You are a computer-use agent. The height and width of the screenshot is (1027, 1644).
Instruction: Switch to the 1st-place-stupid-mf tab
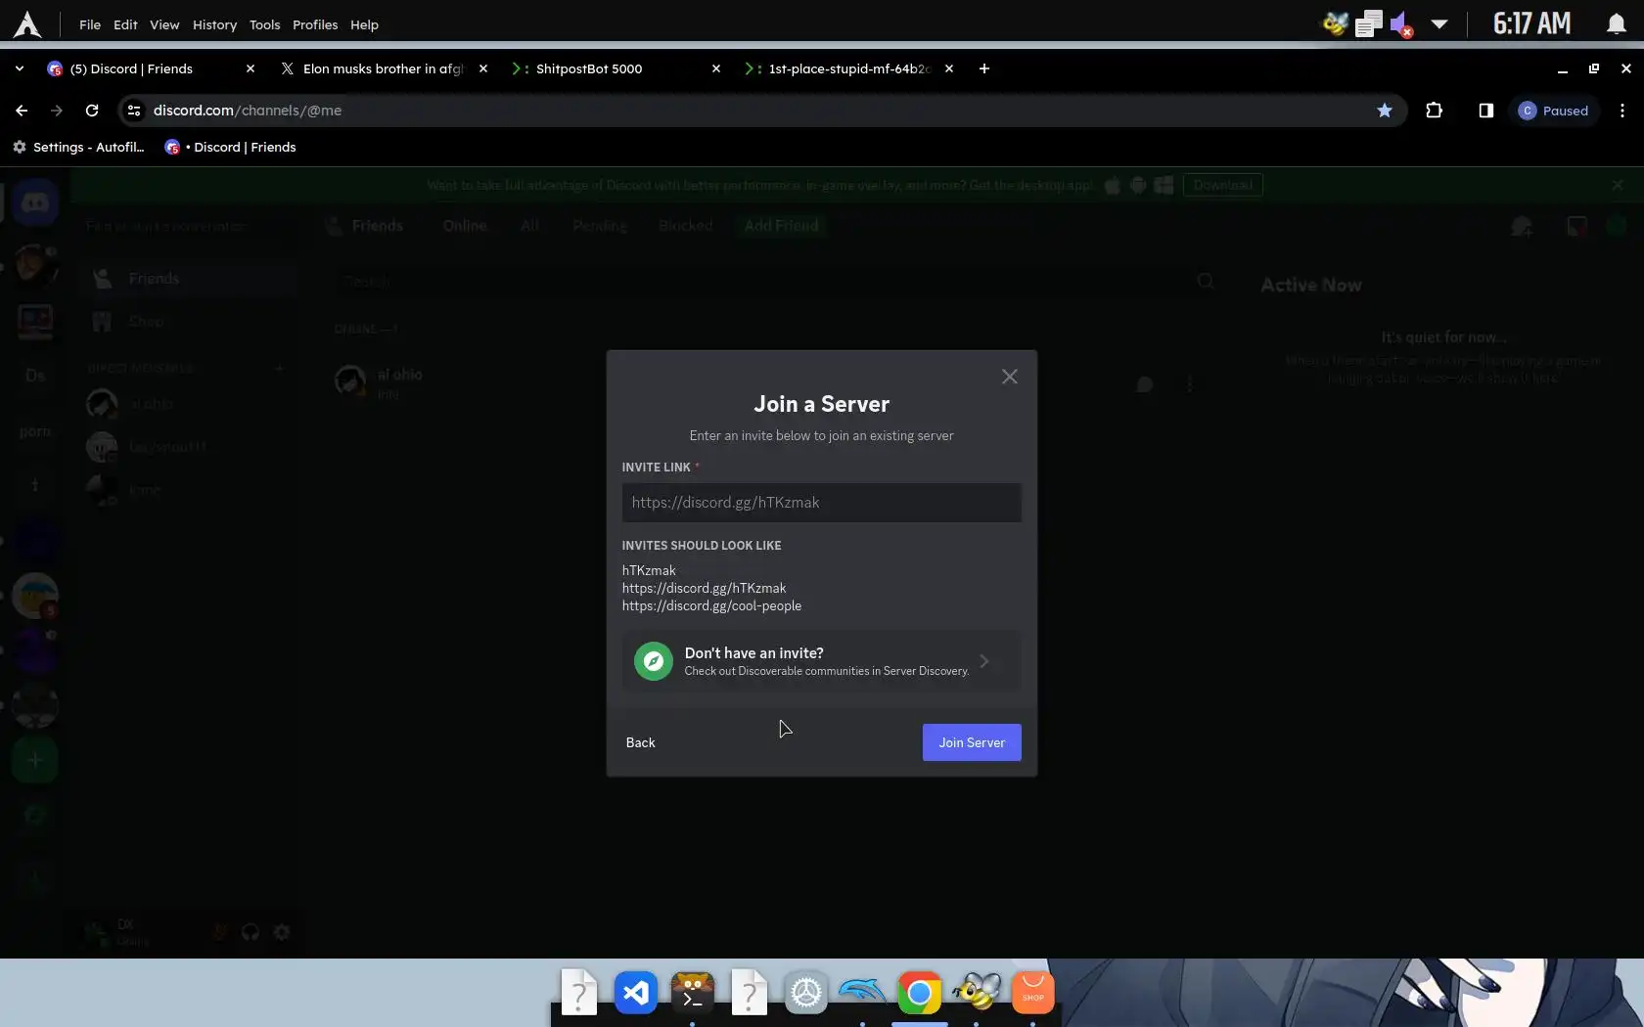[848, 68]
